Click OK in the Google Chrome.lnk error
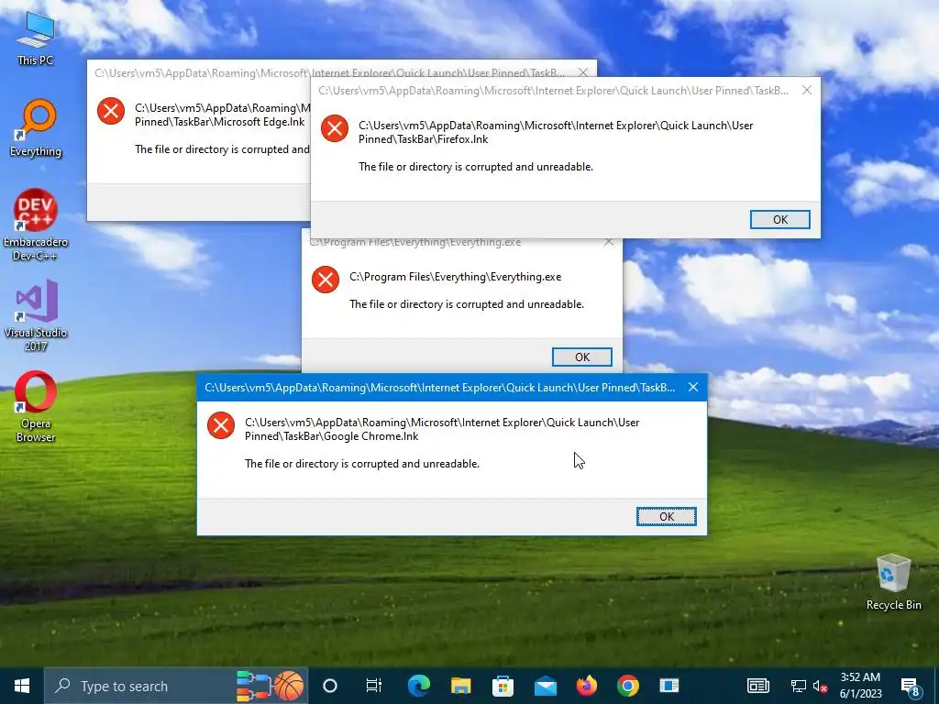Screen dimensions: 939x704 [x=667, y=517]
